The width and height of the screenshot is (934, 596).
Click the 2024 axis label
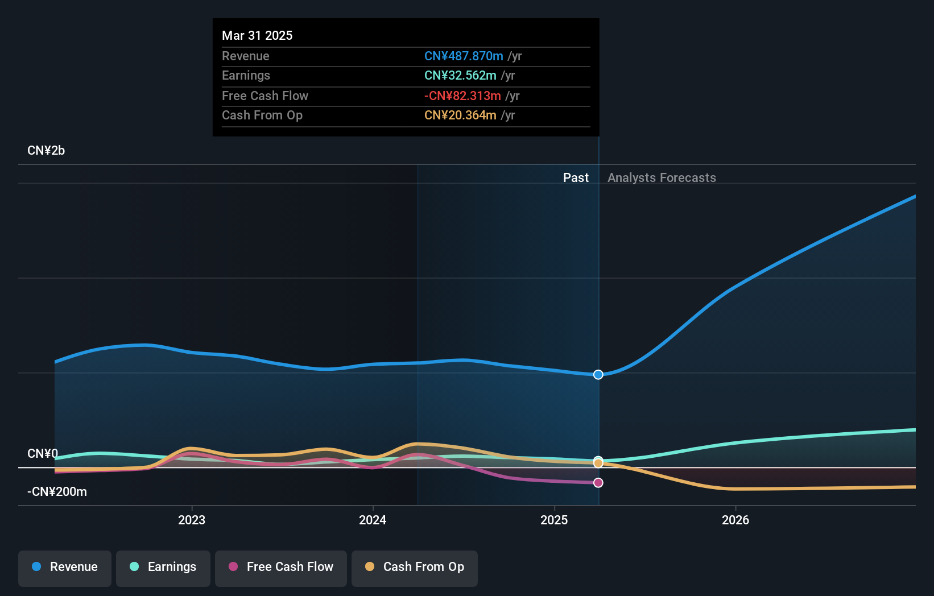tap(373, 520)
